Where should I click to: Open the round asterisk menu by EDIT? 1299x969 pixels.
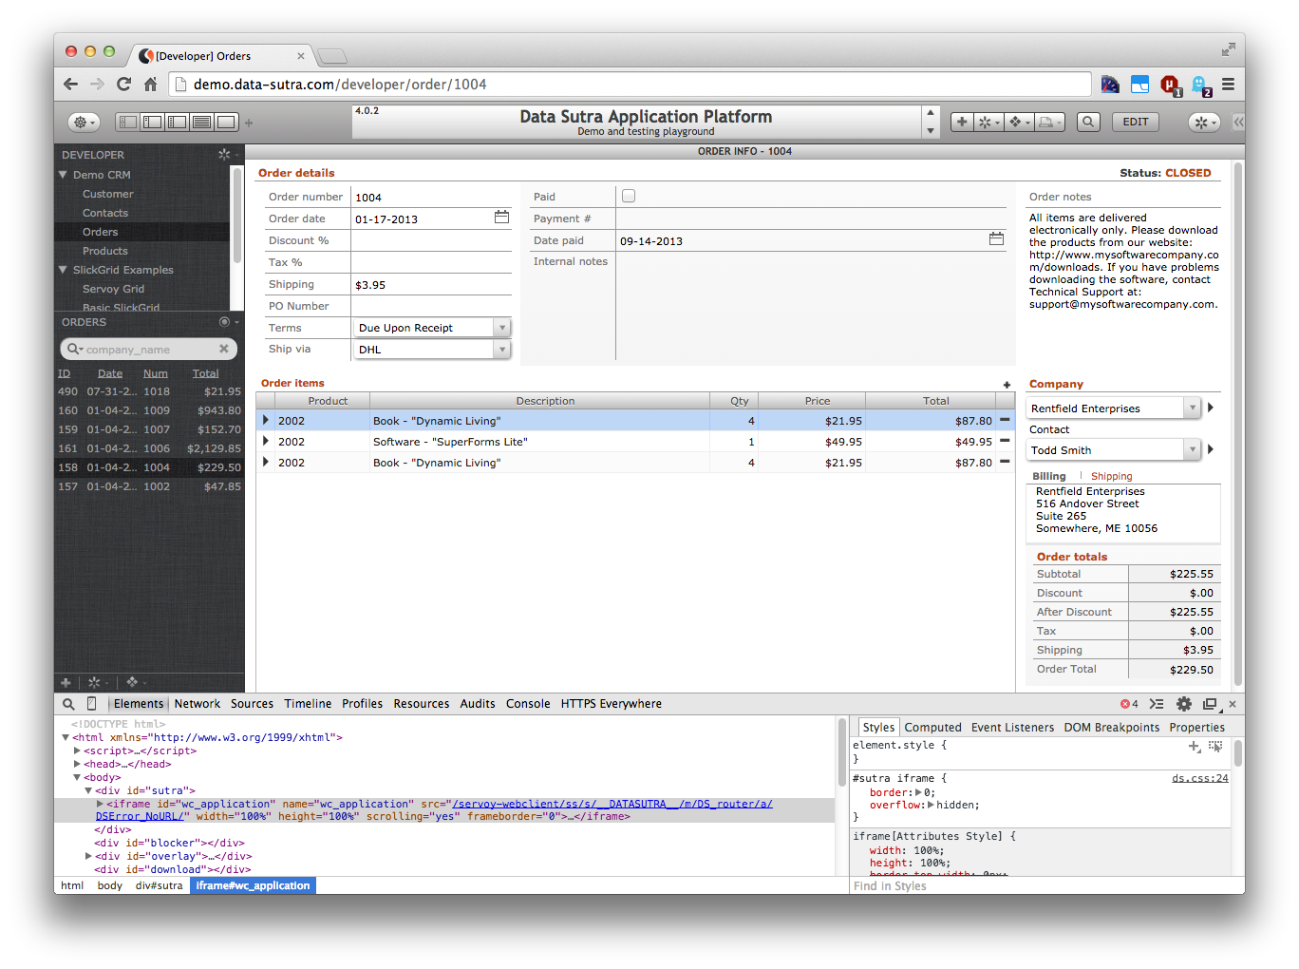pos(1204,123)
